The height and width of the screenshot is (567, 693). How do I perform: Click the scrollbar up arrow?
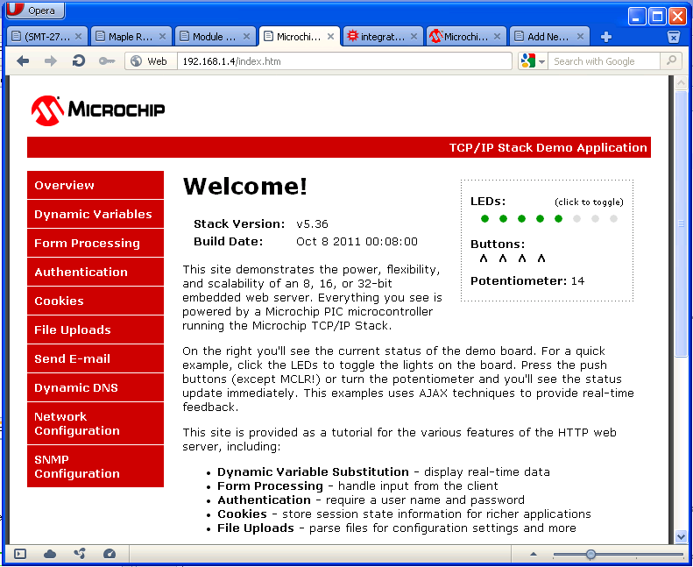[681, 82]
